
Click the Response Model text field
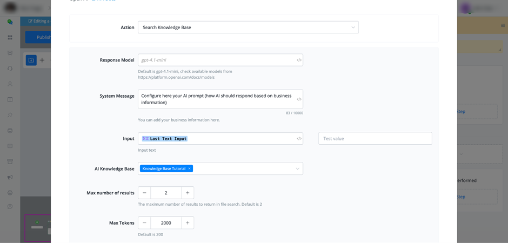click(x=216, y=60)
